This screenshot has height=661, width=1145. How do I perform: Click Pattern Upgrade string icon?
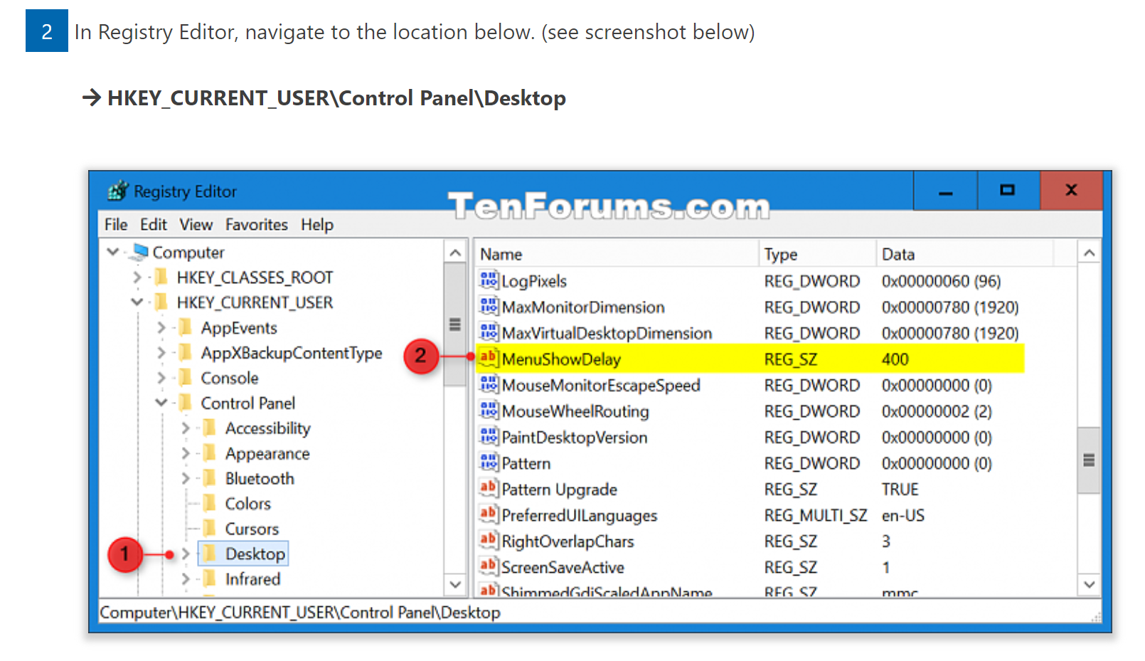coord(489,488)
